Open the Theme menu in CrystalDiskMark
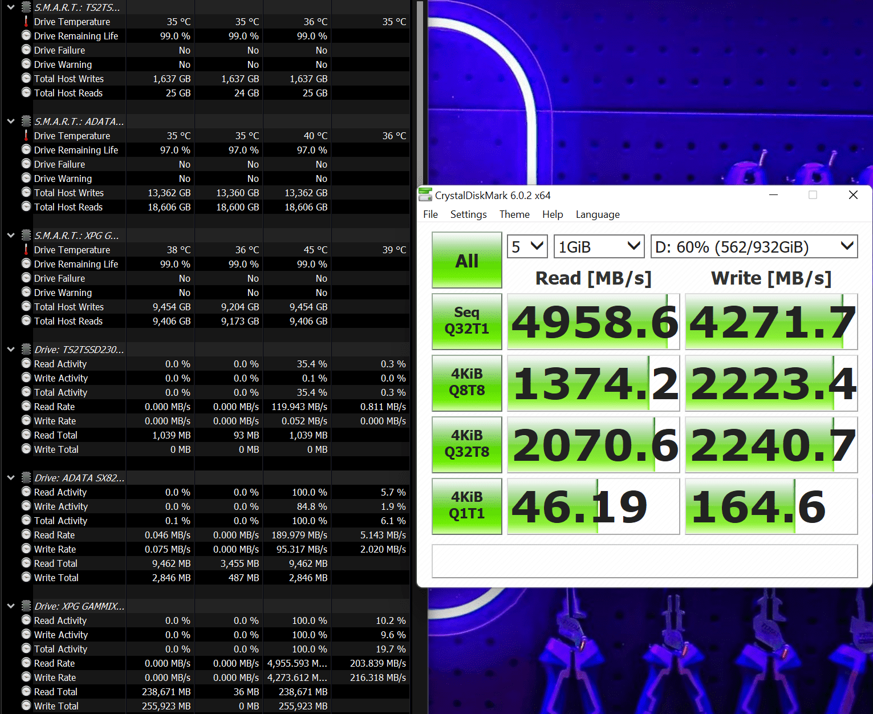This screenshot has width=873, height=714. (x=514, y=214)
